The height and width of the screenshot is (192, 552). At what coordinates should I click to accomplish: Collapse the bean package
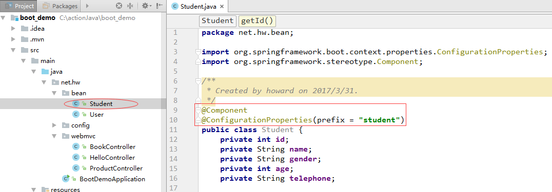coord(54,93)
